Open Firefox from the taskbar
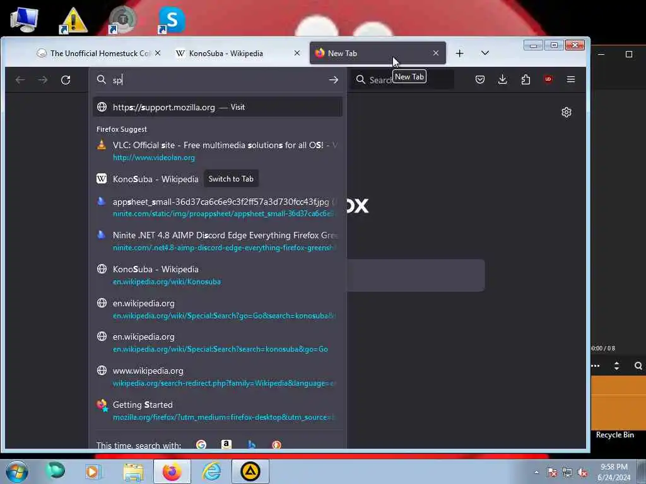 172,471
